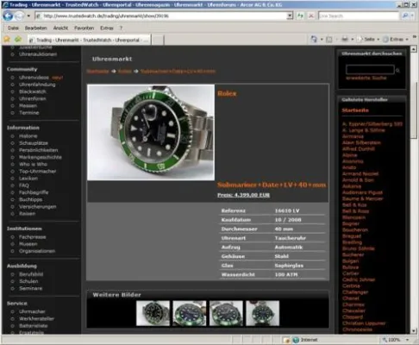Click the page scrollbar up arrow
The height and width of the screenshot is (345, 419).
point(414,49)
